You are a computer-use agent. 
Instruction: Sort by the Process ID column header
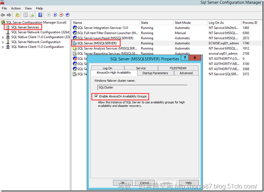[251, 23]
